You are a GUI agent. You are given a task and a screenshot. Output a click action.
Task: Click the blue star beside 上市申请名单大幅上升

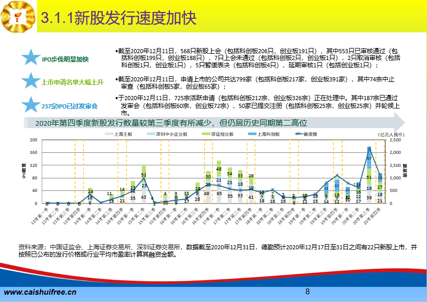31,81
